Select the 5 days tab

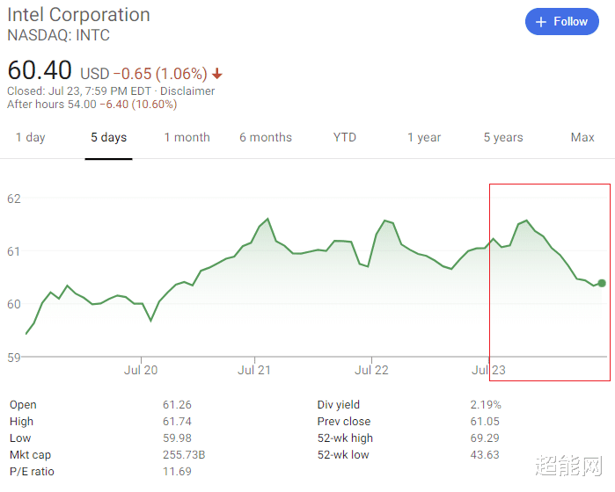pyautogui.click(x=108, y=137)
